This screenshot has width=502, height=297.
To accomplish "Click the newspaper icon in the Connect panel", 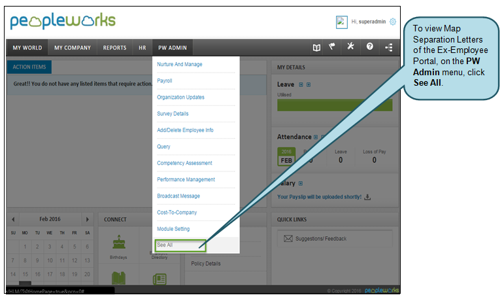I will pyautogui.click(x=159, y=279).
